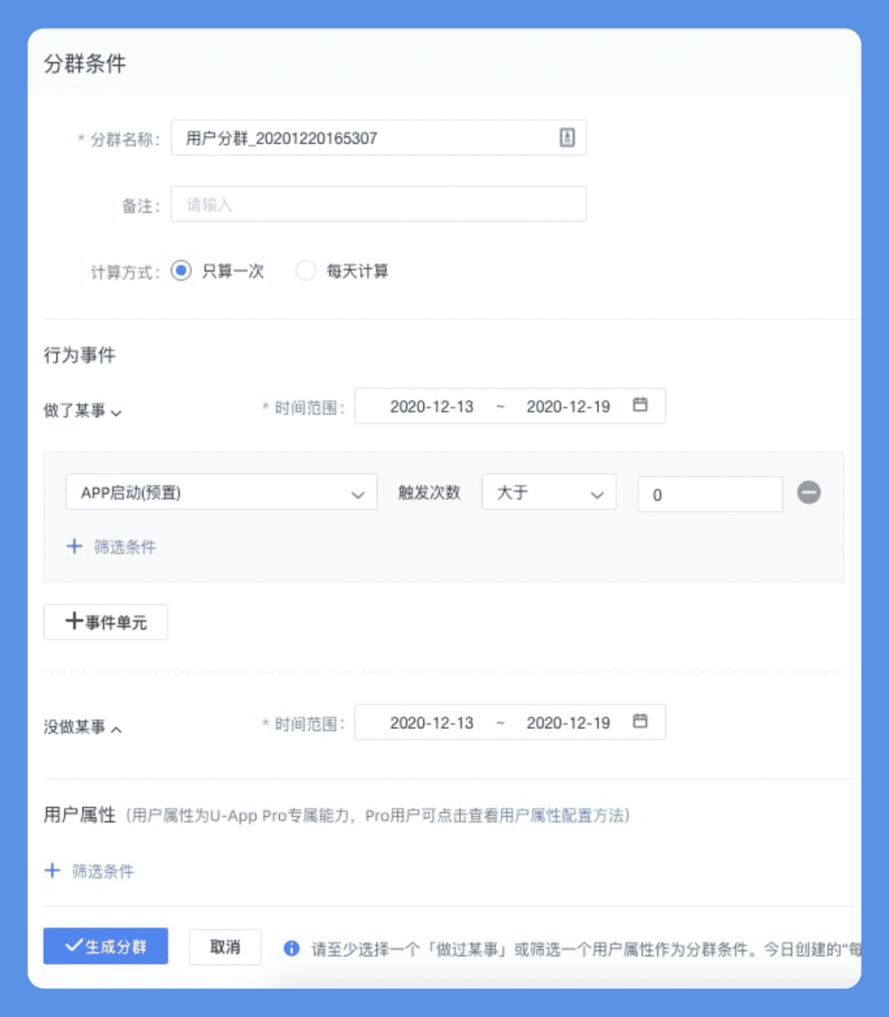The width and height of the screenshot is (889, 1017).
Task: Click plus icon under 用户属性 section
Action: 52,870
